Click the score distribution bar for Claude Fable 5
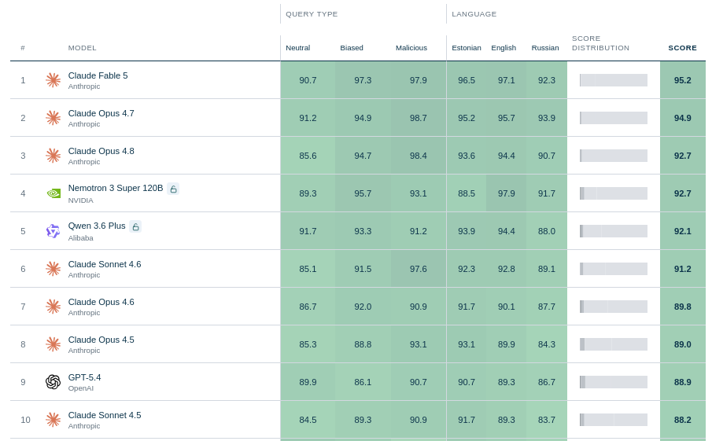Screen dimensions: 712x441 pos(614,80)
